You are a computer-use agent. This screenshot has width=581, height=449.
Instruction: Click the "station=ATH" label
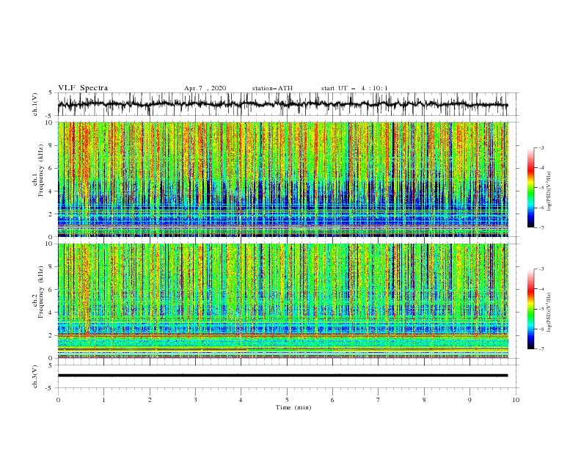272,88
